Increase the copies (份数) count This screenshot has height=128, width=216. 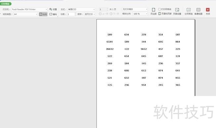[75, 13]
